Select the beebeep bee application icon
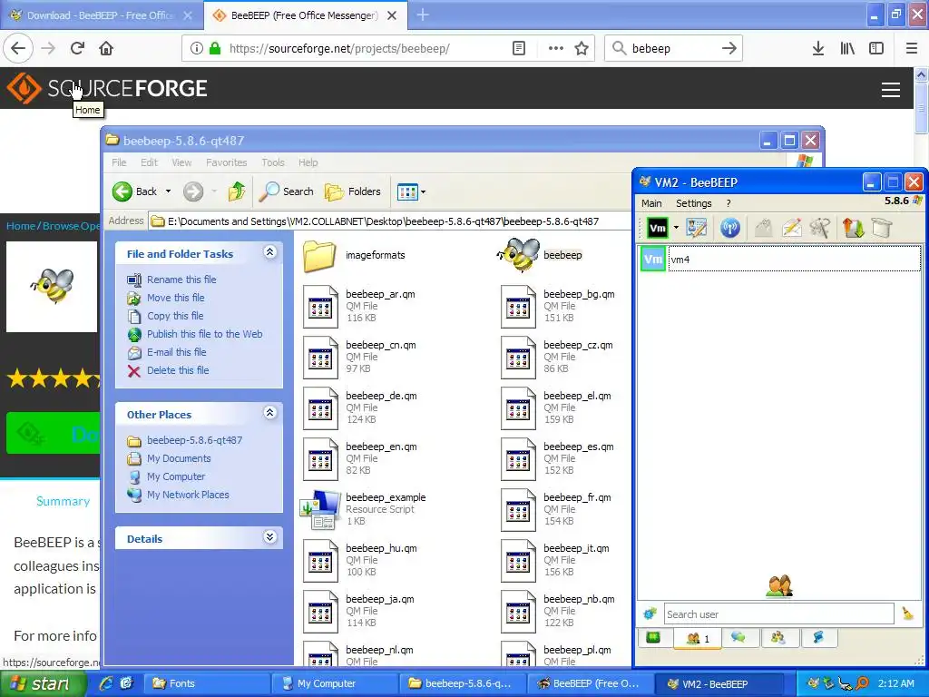The image size is (929, 697). click(519, 255)
